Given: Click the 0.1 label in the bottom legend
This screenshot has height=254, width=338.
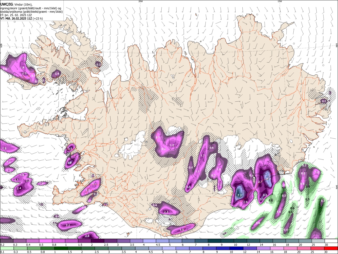Looking at the screenshot, I should [x=2, y=252].
